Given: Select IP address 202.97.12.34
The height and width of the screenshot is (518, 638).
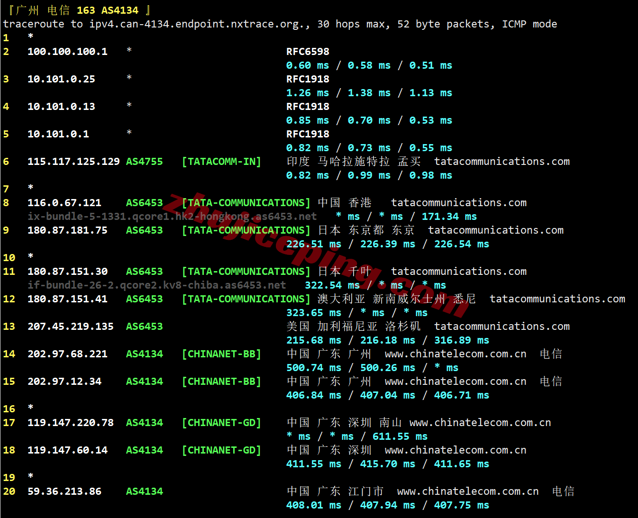Looking at the screenshot, I should (64, 382).
